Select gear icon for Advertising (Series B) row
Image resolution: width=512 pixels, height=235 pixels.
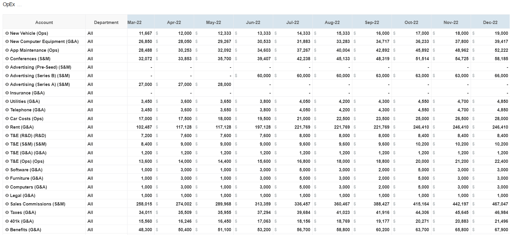point(7,76)
